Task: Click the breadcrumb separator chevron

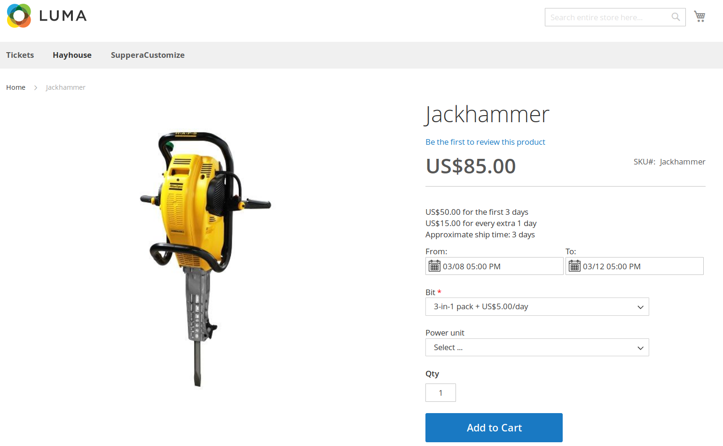Action: [36, 87]
